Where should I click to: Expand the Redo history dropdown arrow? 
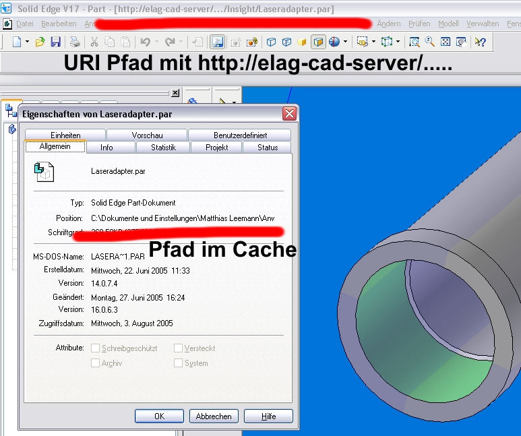181,42
